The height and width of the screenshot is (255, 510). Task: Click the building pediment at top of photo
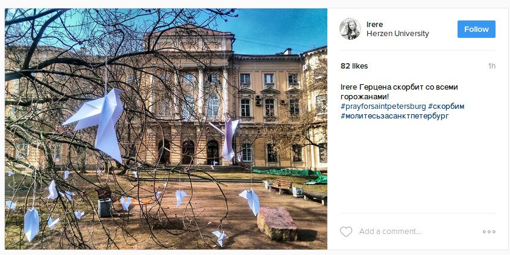coord(190,38)
